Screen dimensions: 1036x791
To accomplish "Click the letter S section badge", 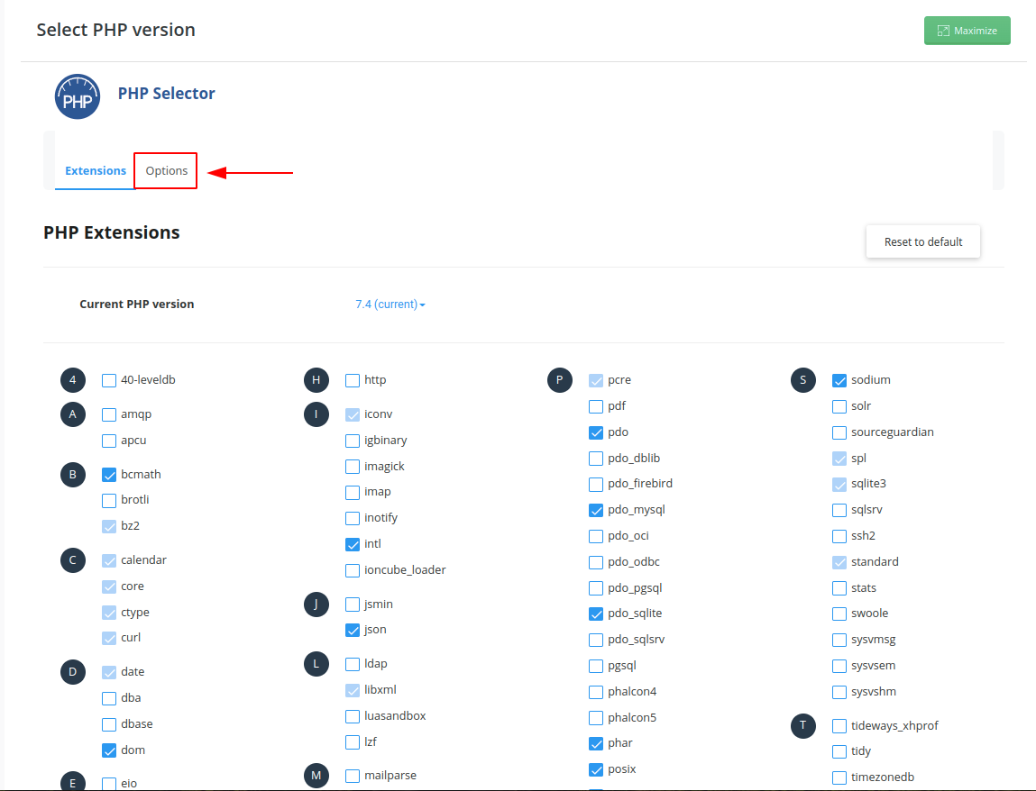I will (x=803, y=379).
